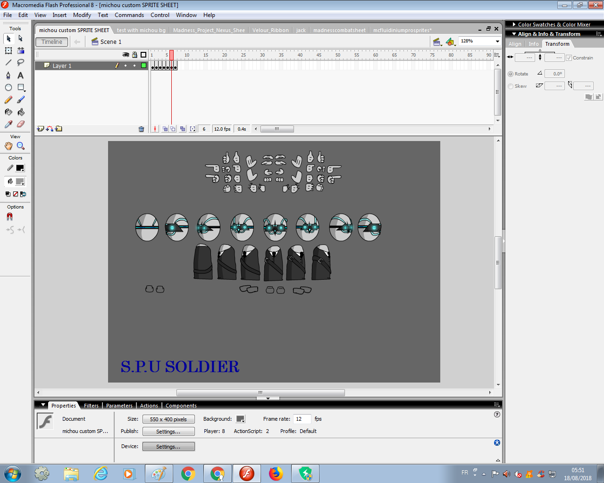Open the document Background color swatch
The image size is (604, 483).
pos(241,419)
